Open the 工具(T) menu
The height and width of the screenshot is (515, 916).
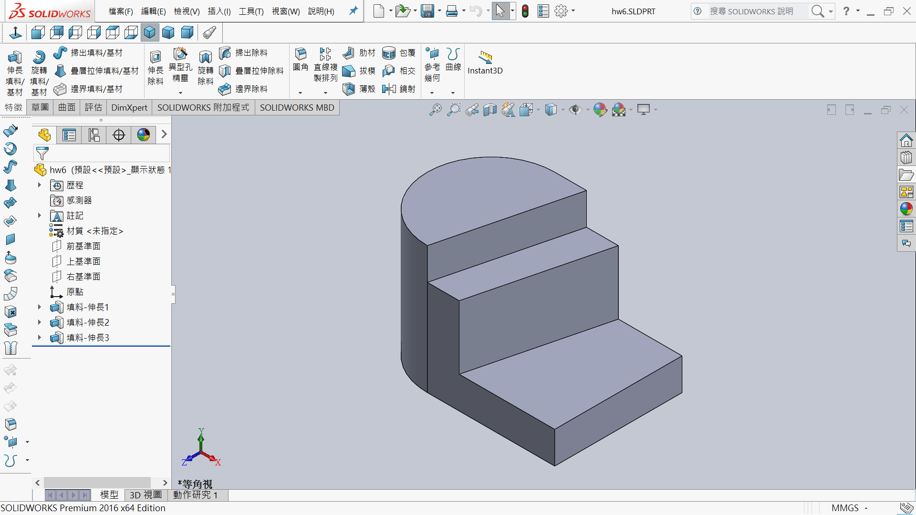[251, 11]
